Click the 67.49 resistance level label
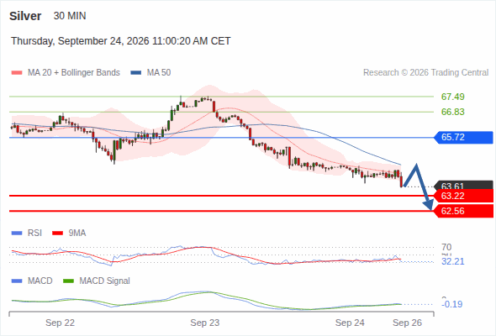 click(452, 97)
